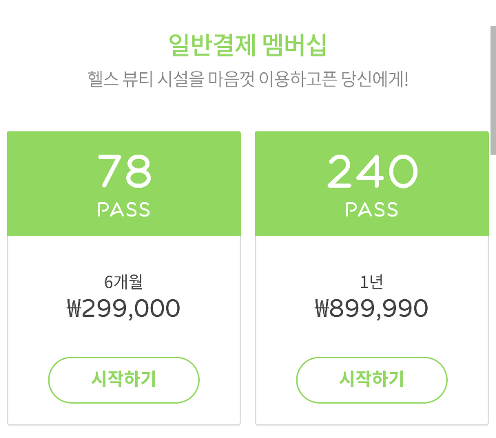The image size is (496, 438).
Task: Select the 일반결제 멤버십 heading
Action: pyautogui.click(x=248, y=45)
